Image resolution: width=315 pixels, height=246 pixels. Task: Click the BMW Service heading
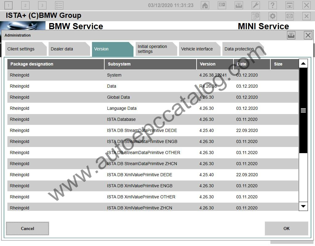pyautogui.click(x=76, y=26)
